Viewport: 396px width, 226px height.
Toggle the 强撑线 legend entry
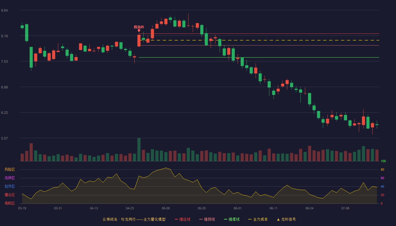pyautogui.click(x=232, y=219)
